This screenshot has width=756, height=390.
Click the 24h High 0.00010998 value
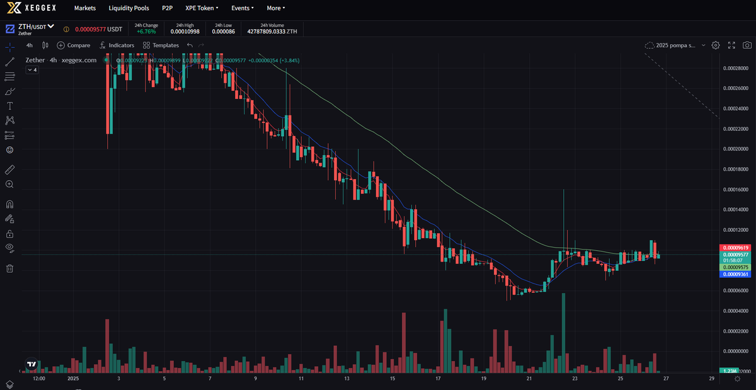pos(186,32)
